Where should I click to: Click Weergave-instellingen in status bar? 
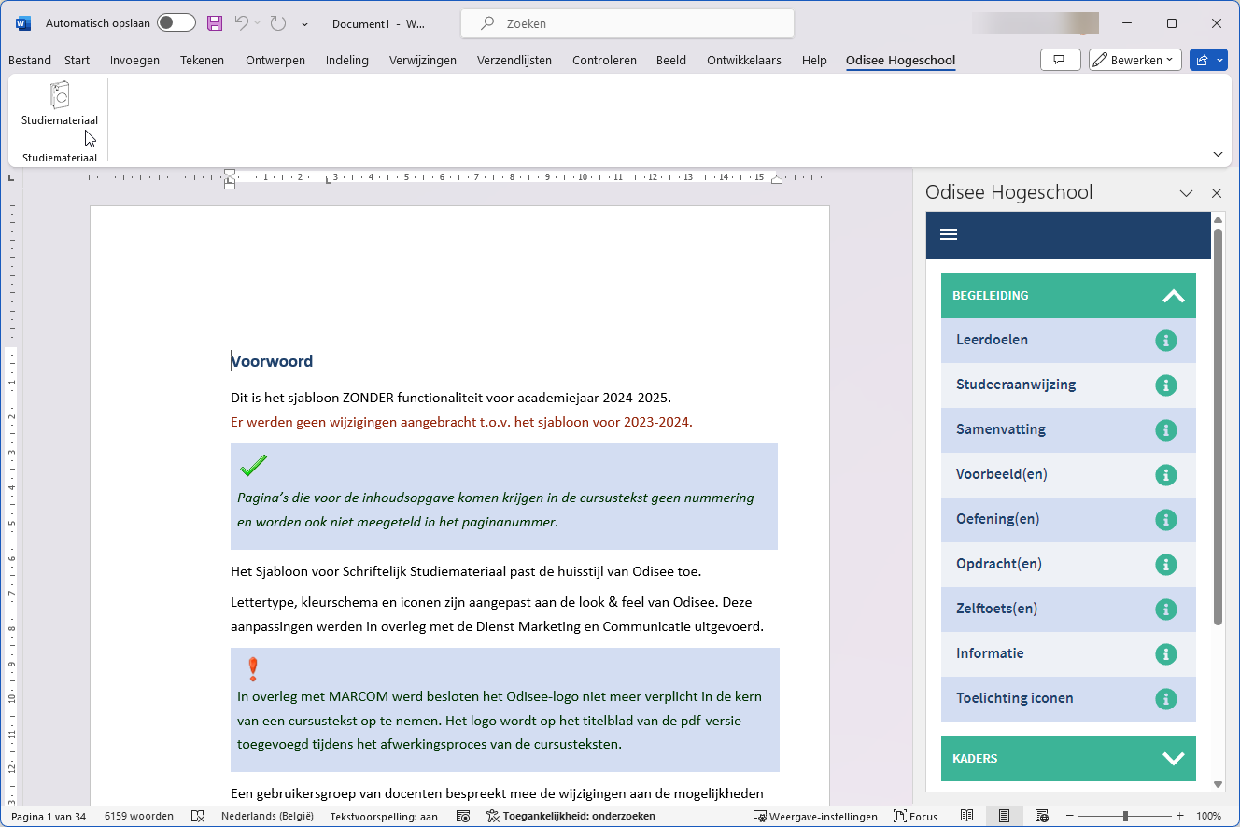pyautogui.click(x=816, y=816)
